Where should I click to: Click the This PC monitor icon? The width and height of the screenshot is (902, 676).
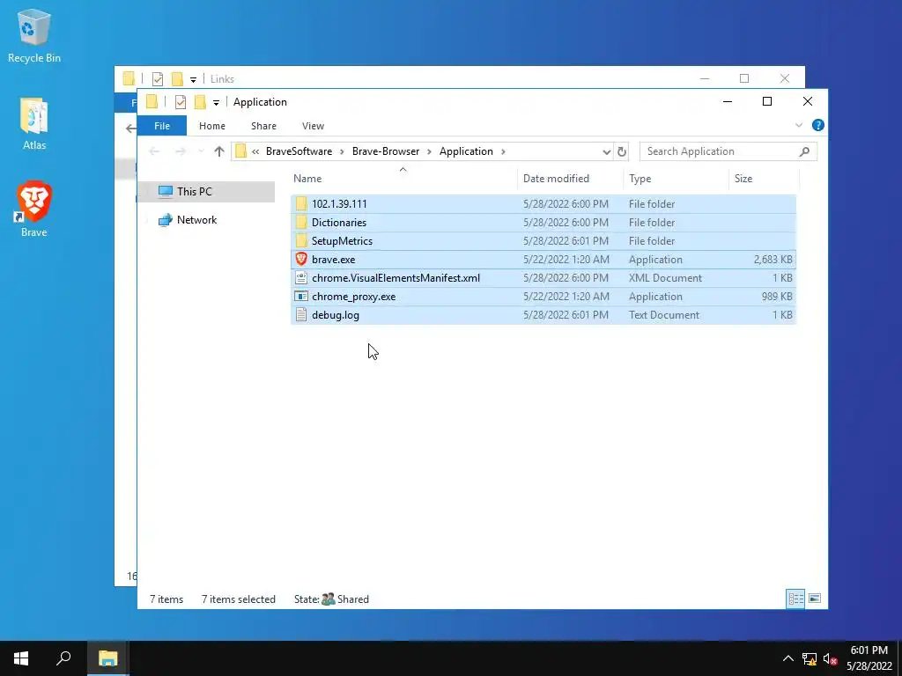[x=165, y=191]
